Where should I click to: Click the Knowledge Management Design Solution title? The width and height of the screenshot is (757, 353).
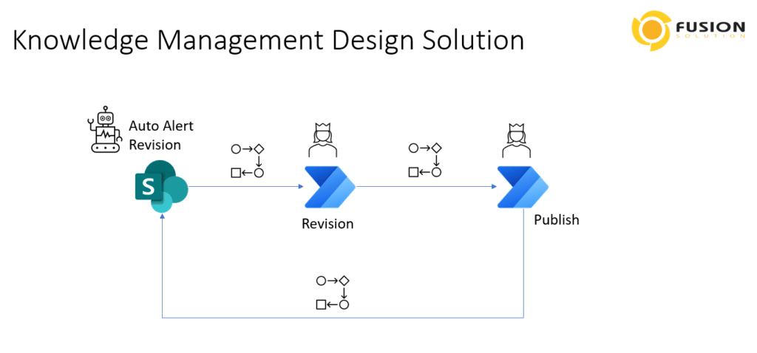268,41
